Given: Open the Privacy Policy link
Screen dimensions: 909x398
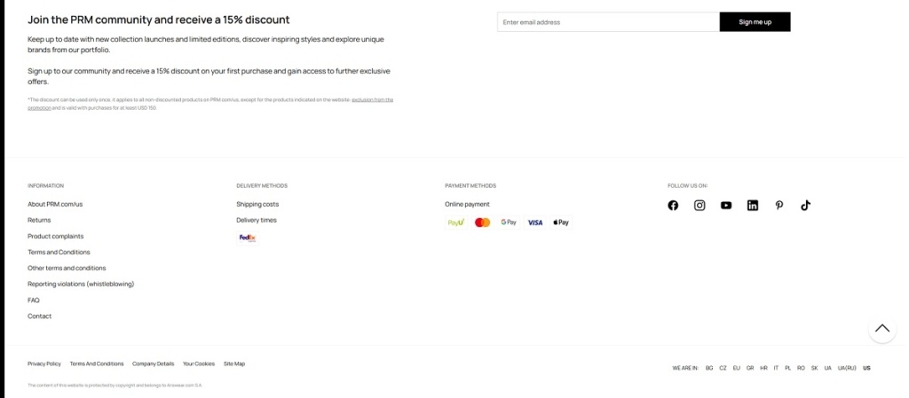Looking at the screenshot, I should [x=44, y=363].
